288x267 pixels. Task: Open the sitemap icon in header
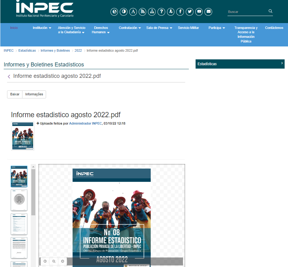pyautogui.click(x=152, y=12)
